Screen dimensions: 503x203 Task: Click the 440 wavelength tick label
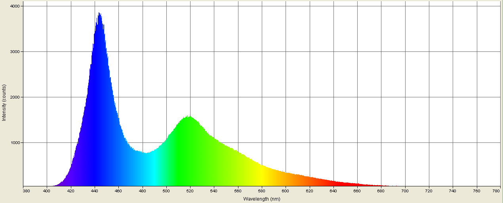[x=95, y=191]
